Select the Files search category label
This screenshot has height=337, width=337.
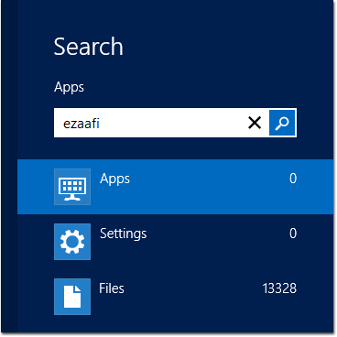[x=112, y=288]
